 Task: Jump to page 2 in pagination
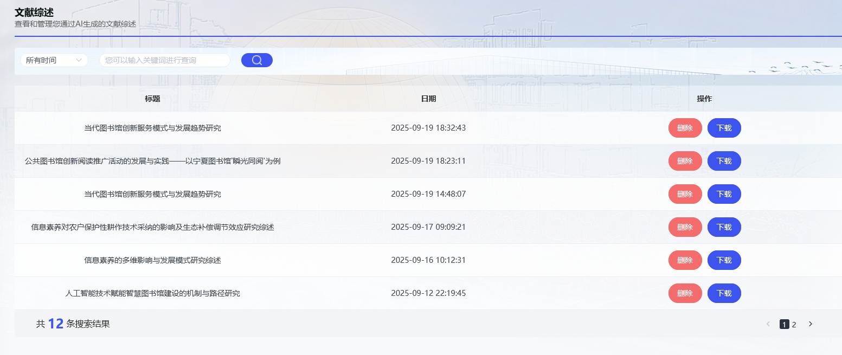point(794,325)
